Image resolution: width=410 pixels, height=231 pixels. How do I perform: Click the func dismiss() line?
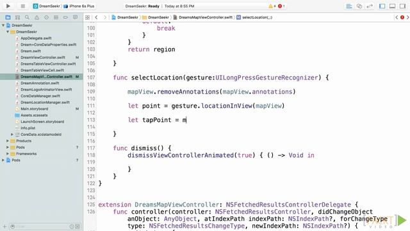pos(142,148)
